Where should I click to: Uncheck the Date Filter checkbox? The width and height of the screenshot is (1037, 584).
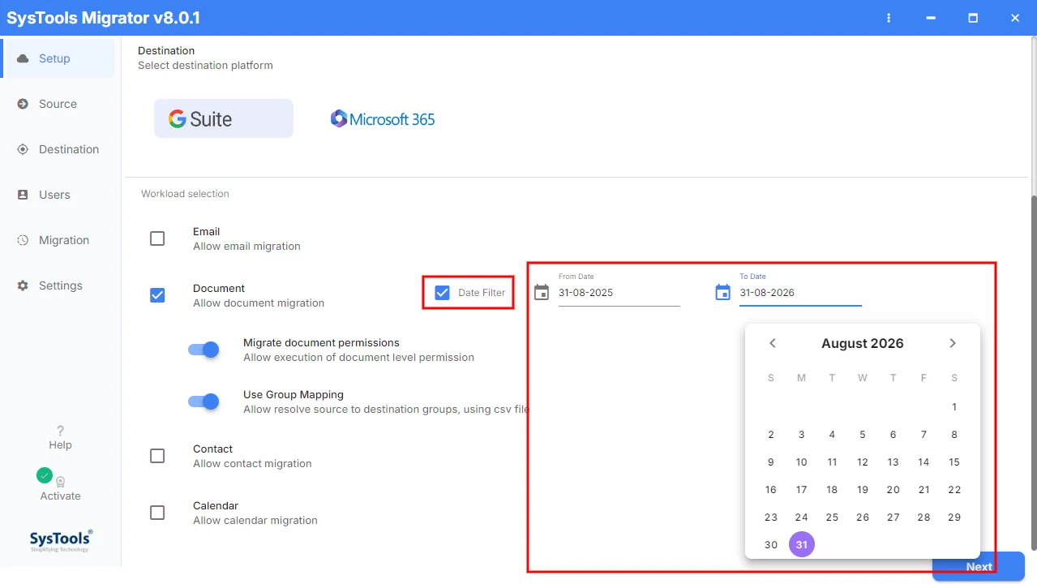pos(442,293)
